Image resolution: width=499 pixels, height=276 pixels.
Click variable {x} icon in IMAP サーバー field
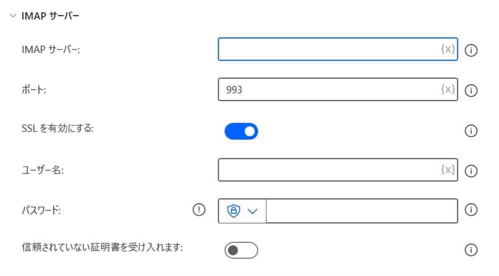pos(448,49)
